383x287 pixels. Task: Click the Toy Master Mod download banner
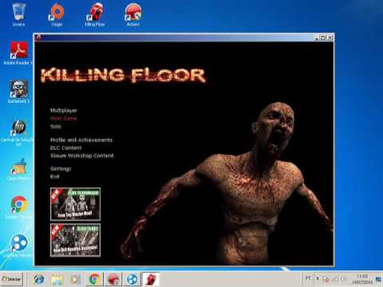pyautogui.click(x=76, y=204)
